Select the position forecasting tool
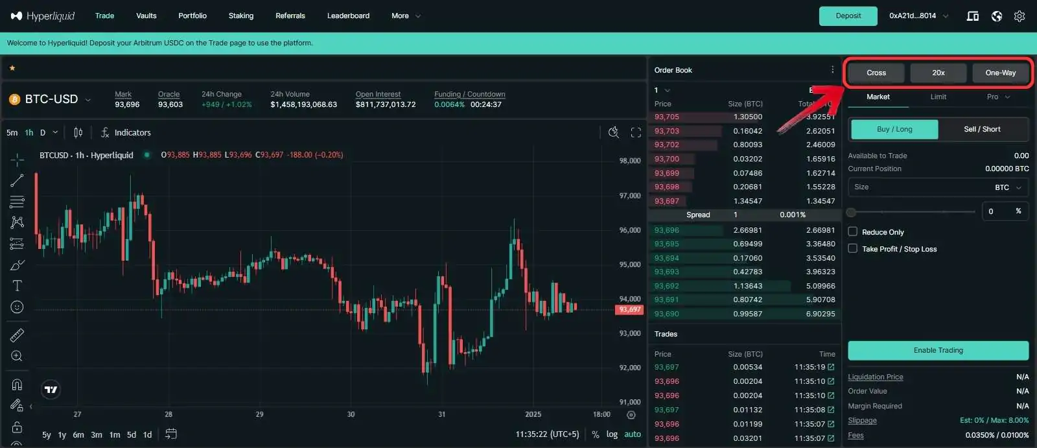The image size is (1037, 448). point(17,244)
